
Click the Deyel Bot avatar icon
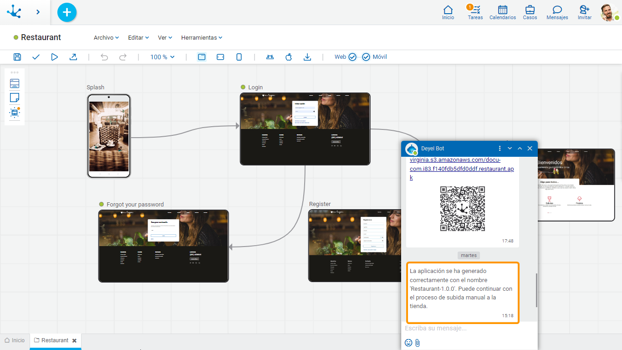click(412, 149)
